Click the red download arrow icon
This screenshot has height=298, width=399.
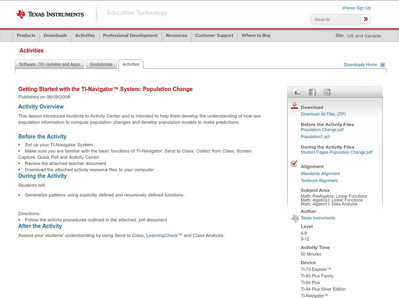294,106
